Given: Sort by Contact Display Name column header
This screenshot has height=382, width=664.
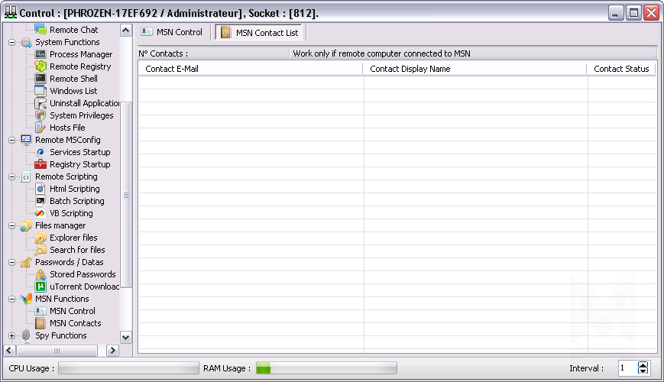Looking at the screenshot, I should tap(475, 69).
